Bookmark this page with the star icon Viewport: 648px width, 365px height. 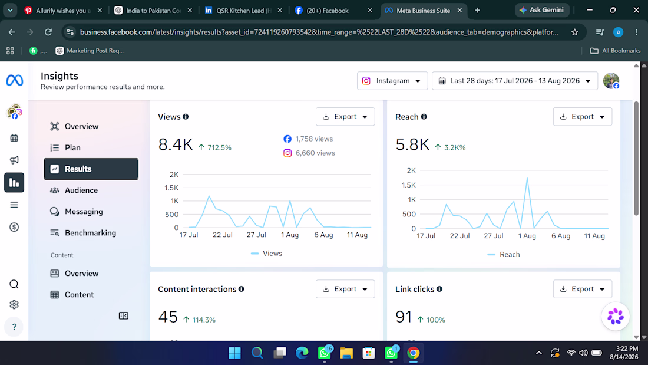click(x=575, y=32)
